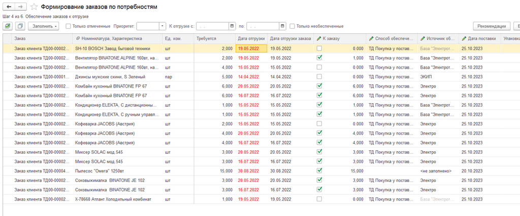Click 'Источник об...' column header
The height and width of the screenshot is (216, 520).
pyautogui.click(x=438, y=38)
